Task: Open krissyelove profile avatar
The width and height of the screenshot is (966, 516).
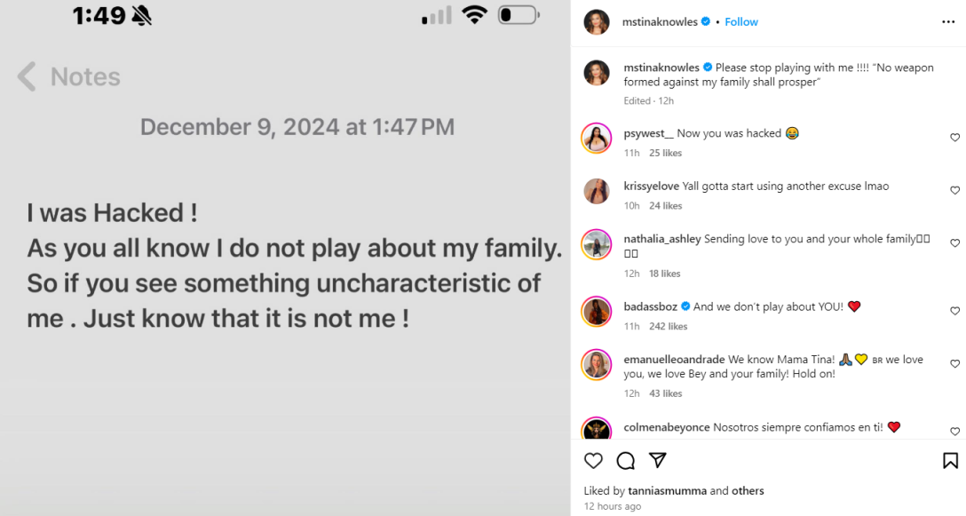Action: (x=597, y=191)
